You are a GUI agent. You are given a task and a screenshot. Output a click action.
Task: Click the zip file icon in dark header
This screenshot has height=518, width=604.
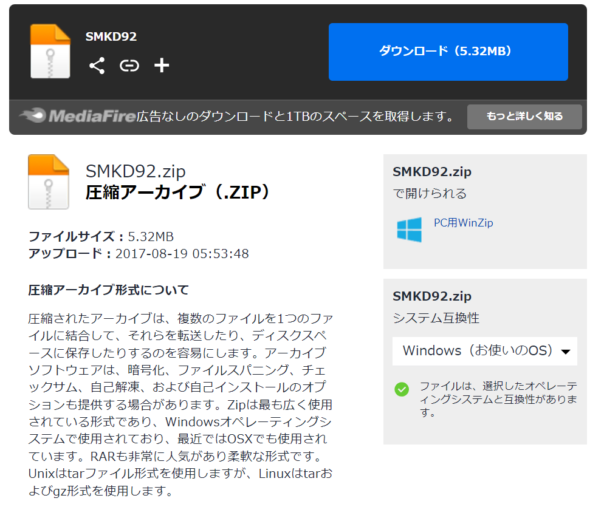coord(50,52)
